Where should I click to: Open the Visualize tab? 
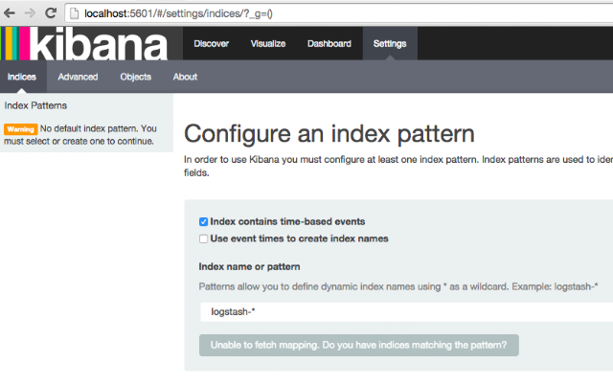pyautogui.click(x=268, y=43)
